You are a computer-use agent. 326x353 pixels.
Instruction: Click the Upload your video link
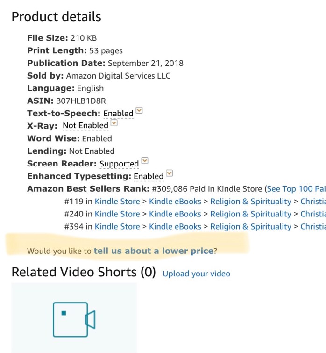pyautogui.click(x=196, y=274)
